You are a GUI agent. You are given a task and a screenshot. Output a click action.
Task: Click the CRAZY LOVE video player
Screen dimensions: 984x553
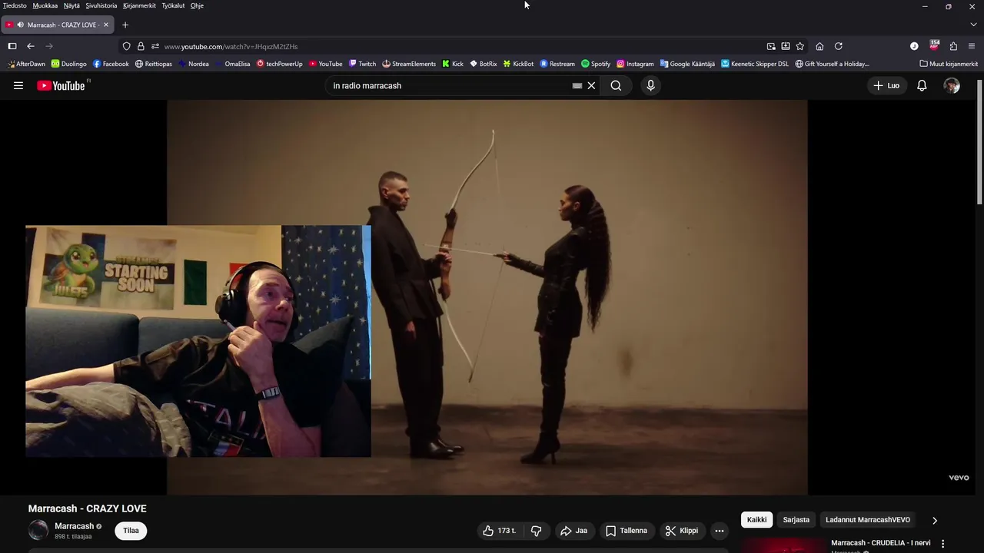487,297
